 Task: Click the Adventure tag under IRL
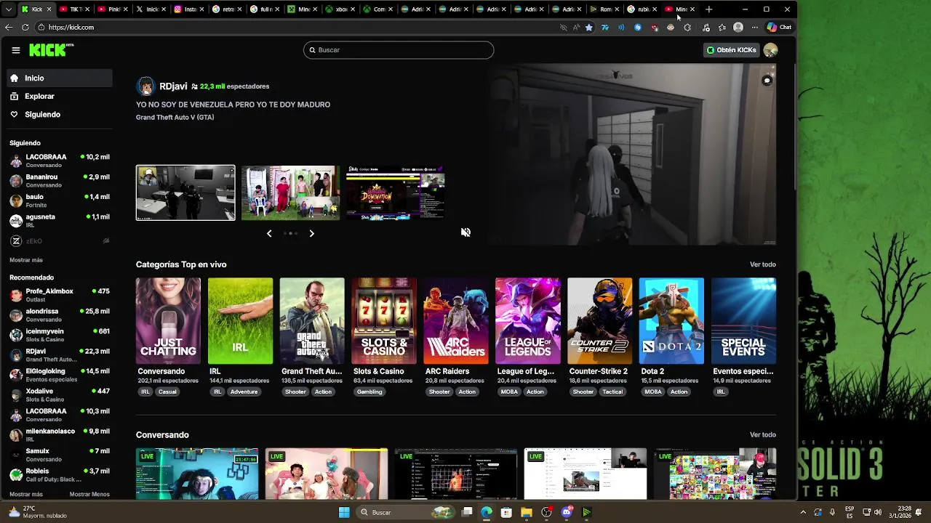[x=244, y=392]
